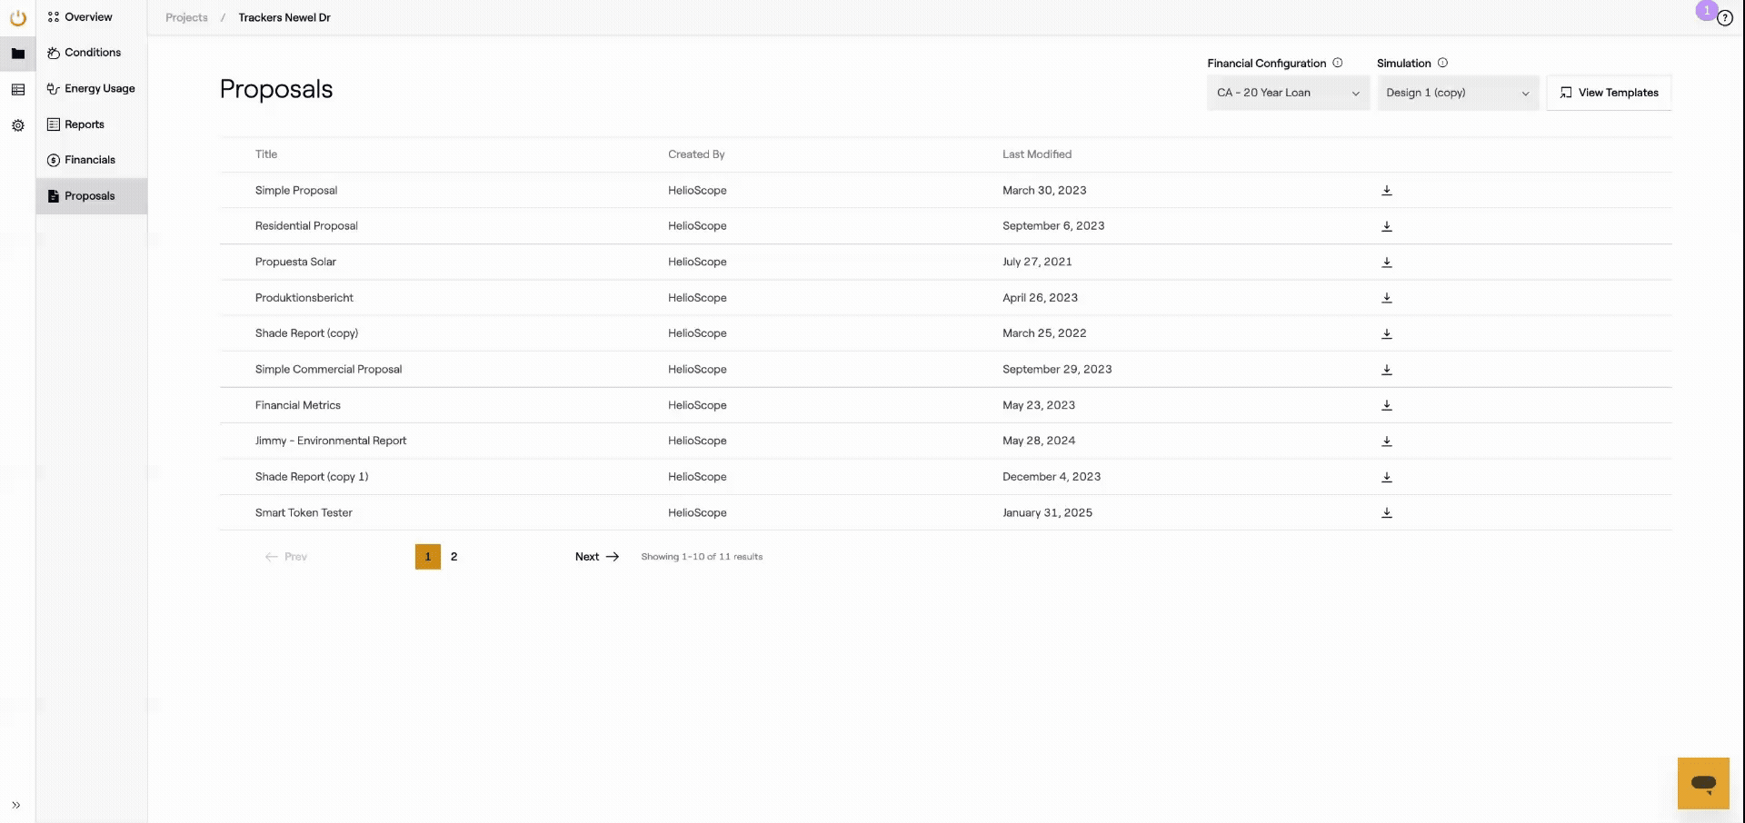This screenshot has height=823, width=1745.
Task: Click the Projects breadcrumb link
Action: (x=186, y=18)
